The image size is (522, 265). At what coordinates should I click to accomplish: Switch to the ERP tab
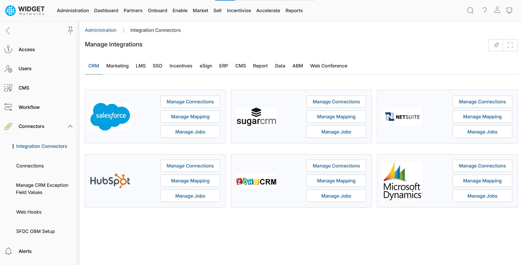click(224, 66)
